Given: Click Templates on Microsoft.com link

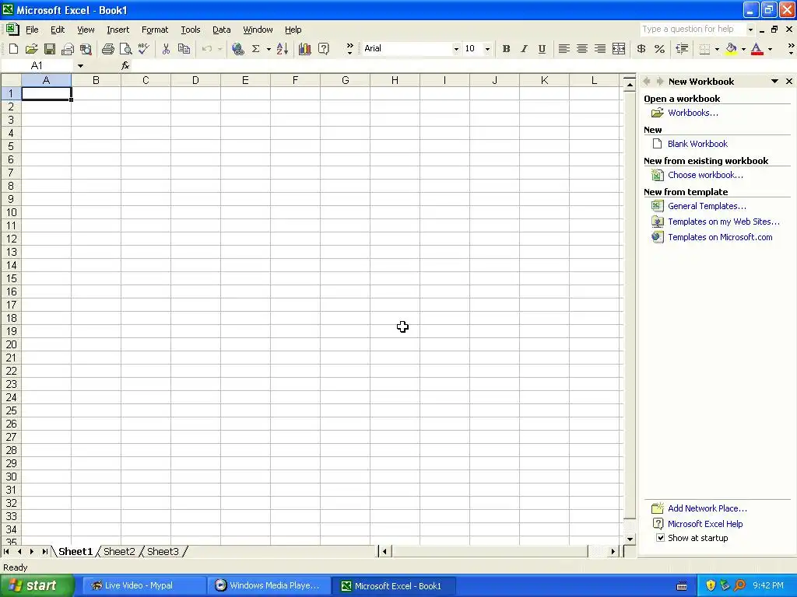Looking at the screenshot, I should [x=720, y=237].
